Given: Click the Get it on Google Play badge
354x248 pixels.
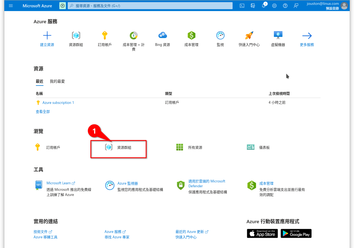Looking at the screenshot, I should pos(296,233).
